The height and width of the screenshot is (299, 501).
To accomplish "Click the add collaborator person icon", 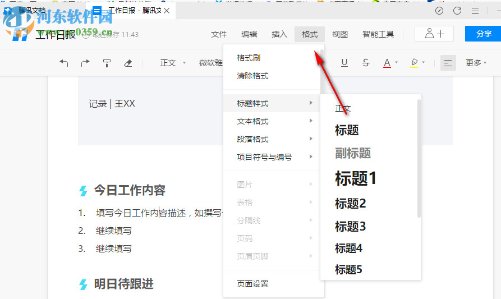I will (x=434, y=34).
